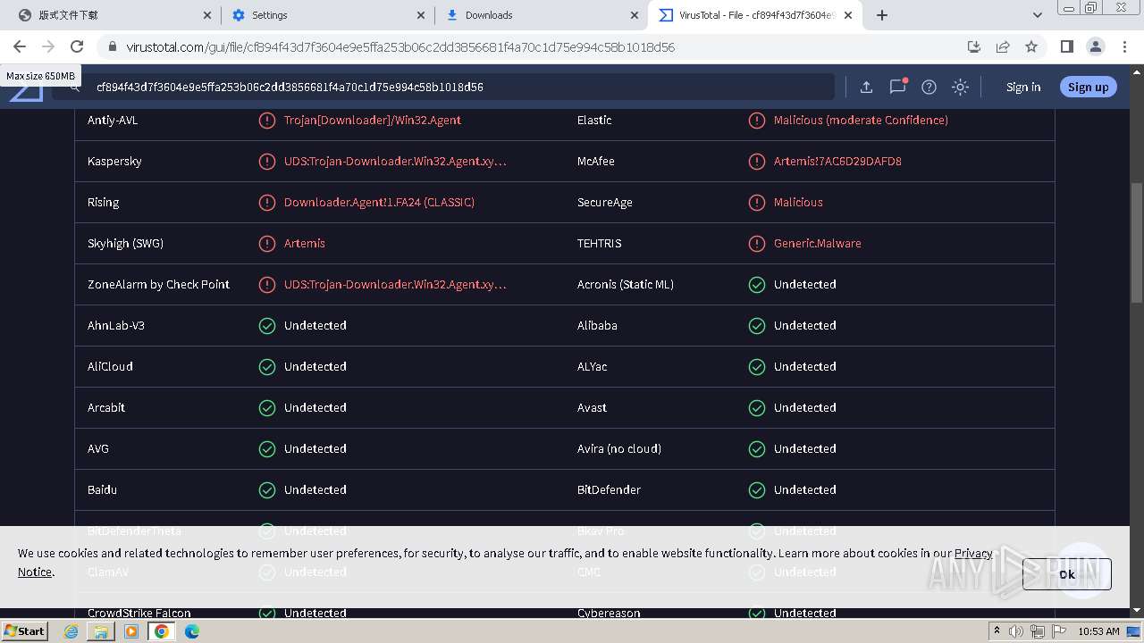
Task: Click the Sign in link
Action: point(1023,87)
